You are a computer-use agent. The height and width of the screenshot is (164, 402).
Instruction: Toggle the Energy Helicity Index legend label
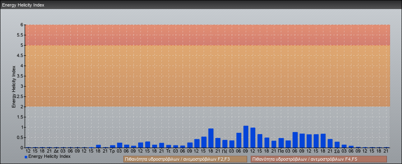(x=49, y=157)
